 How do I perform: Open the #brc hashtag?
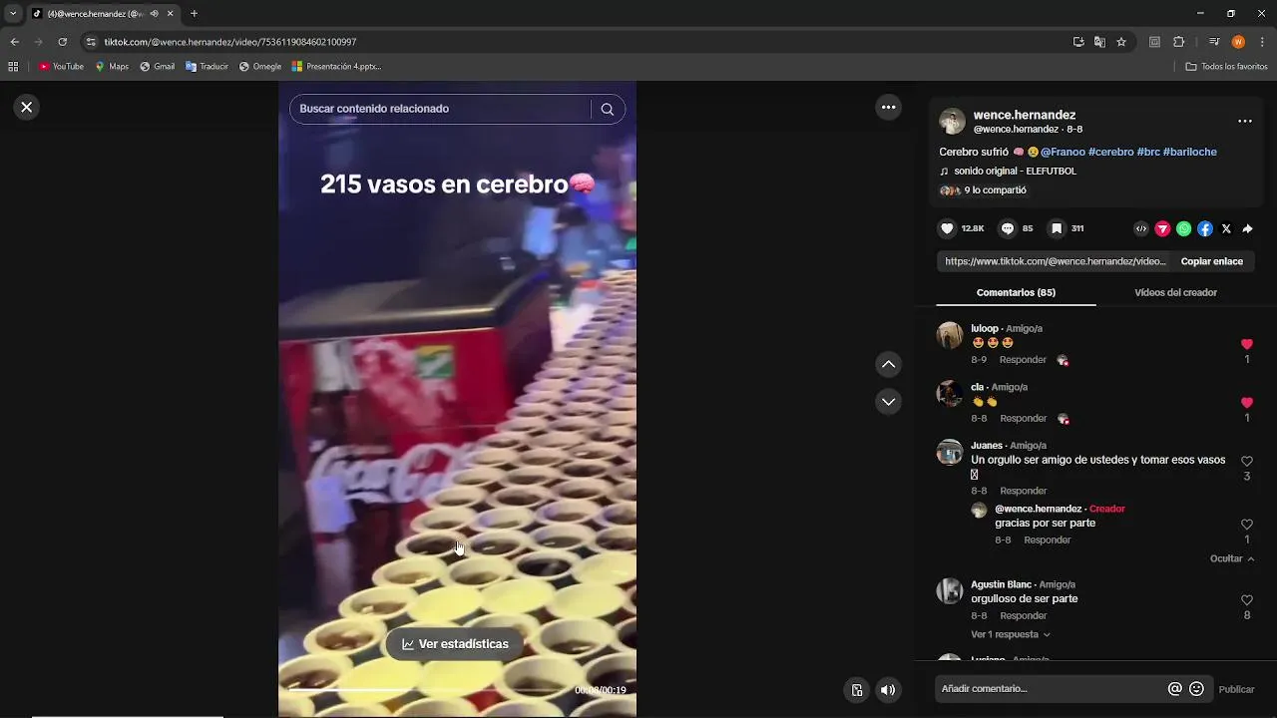1148,152
